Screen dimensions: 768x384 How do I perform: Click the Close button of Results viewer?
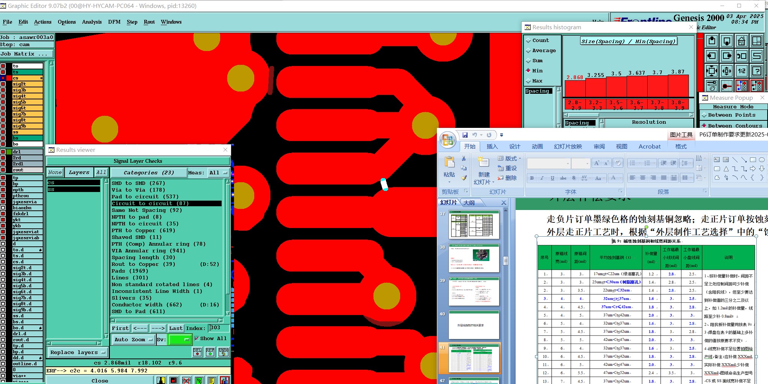click(x=100, y=381)
